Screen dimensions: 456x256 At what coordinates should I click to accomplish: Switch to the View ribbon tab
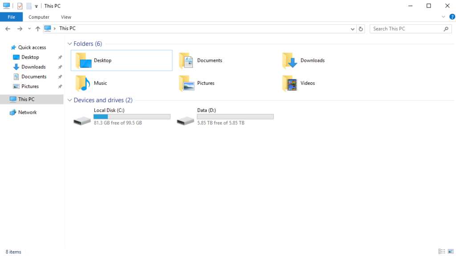66,17
